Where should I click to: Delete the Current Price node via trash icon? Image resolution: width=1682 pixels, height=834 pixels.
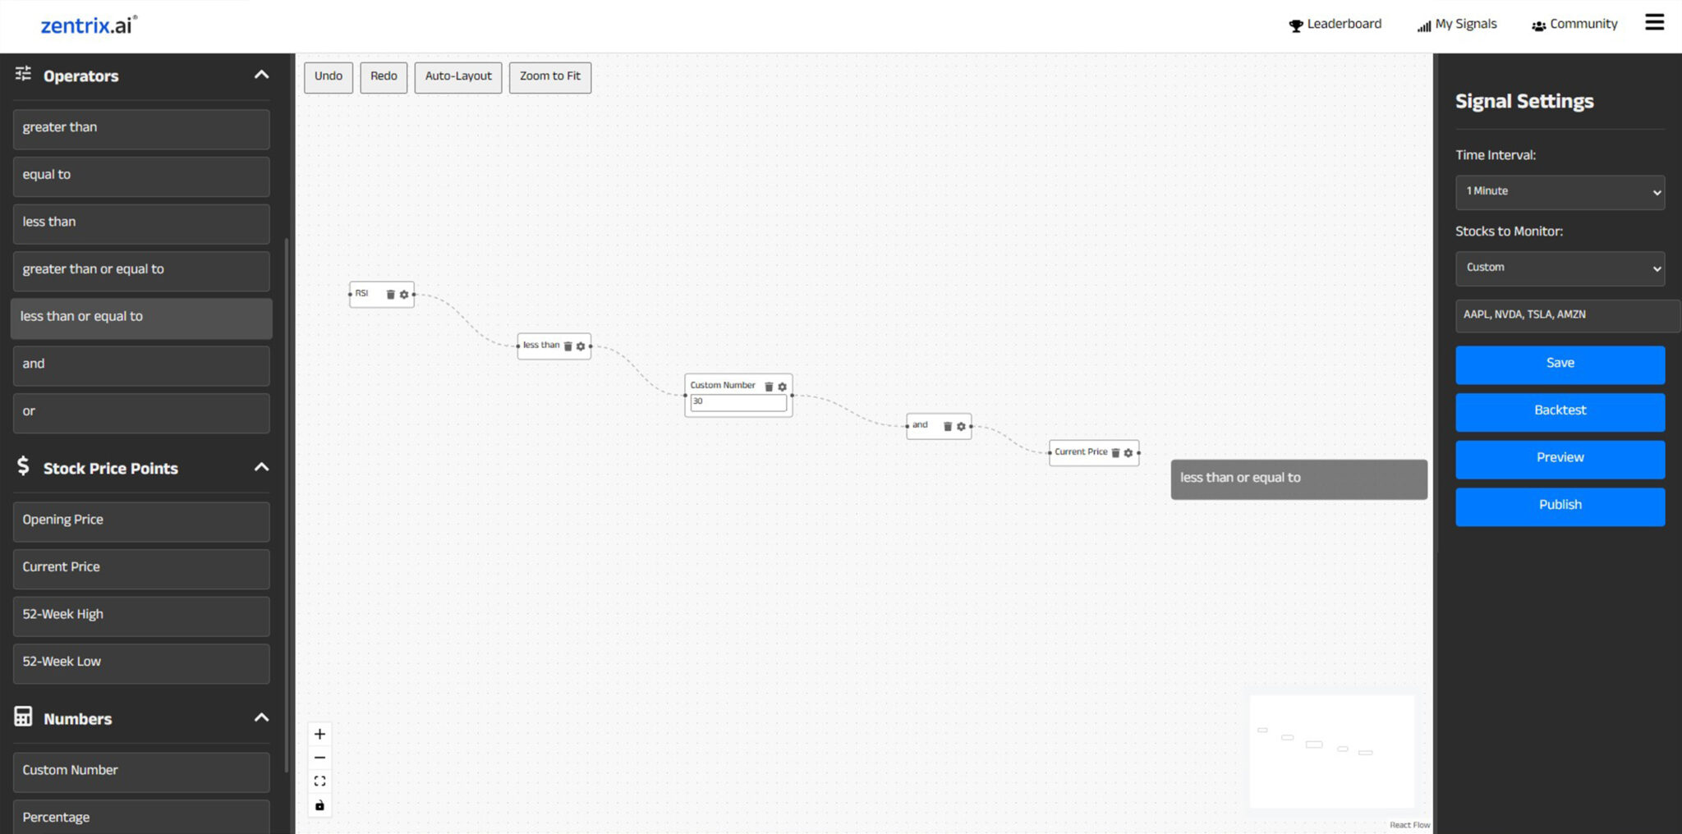pos(1115,453)
